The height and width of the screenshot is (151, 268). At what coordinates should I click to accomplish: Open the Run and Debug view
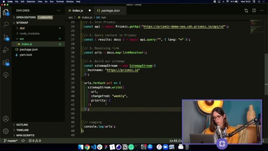click(x=6, y=50)
